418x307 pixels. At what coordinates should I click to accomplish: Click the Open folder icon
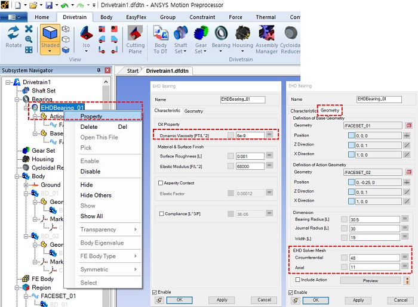[33, 5]
